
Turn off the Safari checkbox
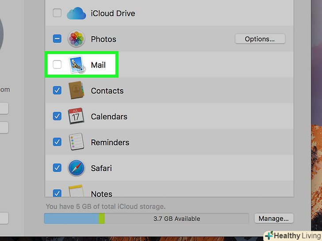coord(57,168)
